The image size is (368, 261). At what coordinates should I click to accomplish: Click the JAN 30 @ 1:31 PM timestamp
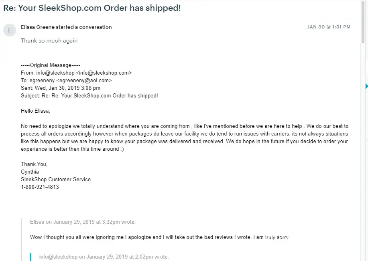[x=329, y=27]
